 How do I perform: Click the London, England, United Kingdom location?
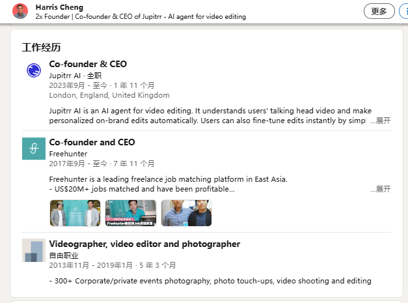coord(109,95)
